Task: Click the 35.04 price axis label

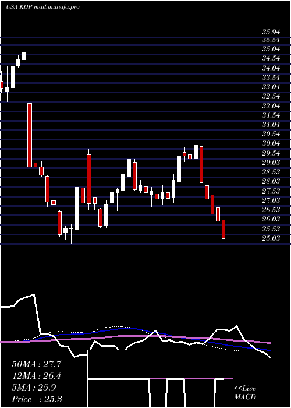Action: click(271, 49)
